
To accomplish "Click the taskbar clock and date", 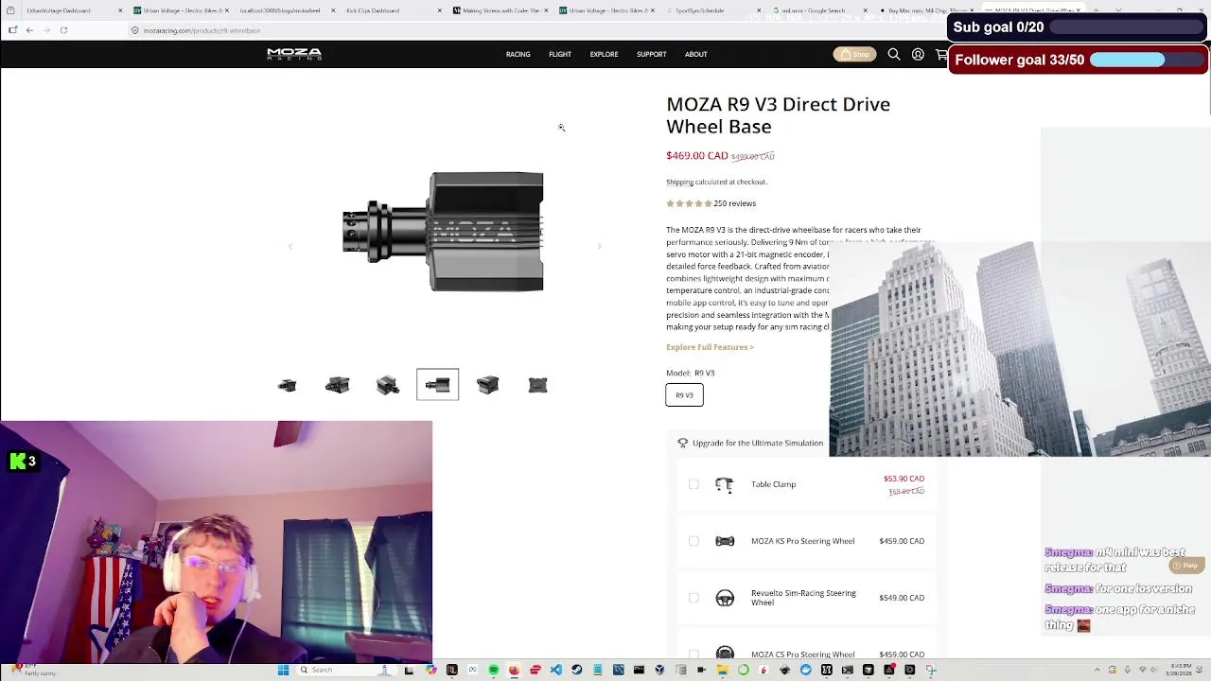I will (x=1178, y=670).
